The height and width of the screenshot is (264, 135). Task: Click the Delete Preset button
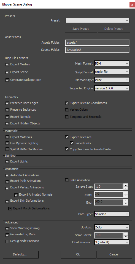pyautogui.click(x=114, y=29)
